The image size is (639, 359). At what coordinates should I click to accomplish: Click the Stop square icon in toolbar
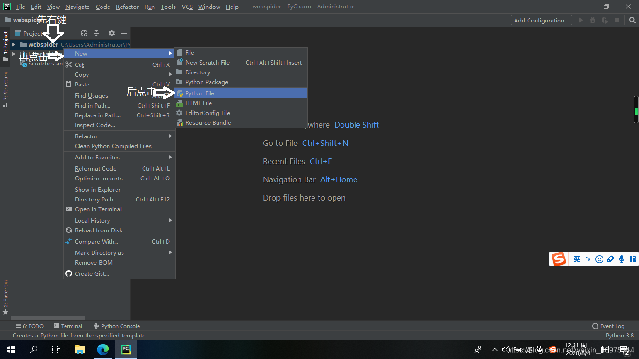point(617,20)
